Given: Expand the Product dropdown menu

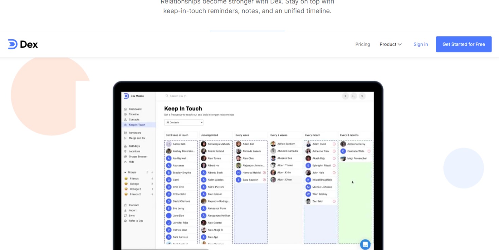Looking at the screenshot, I should click(390, 44).
